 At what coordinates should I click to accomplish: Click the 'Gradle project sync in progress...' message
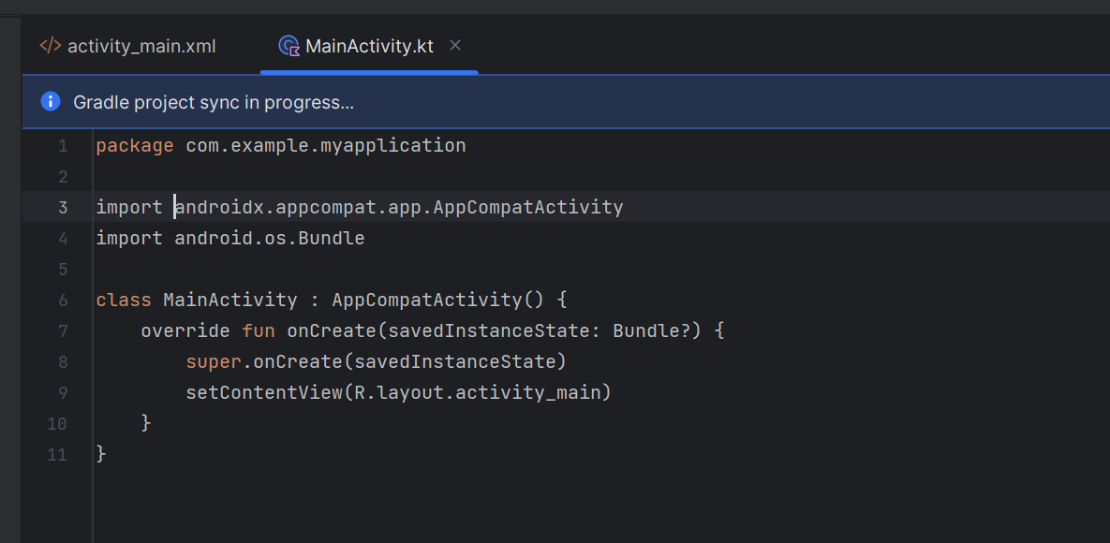coord(214,102)
